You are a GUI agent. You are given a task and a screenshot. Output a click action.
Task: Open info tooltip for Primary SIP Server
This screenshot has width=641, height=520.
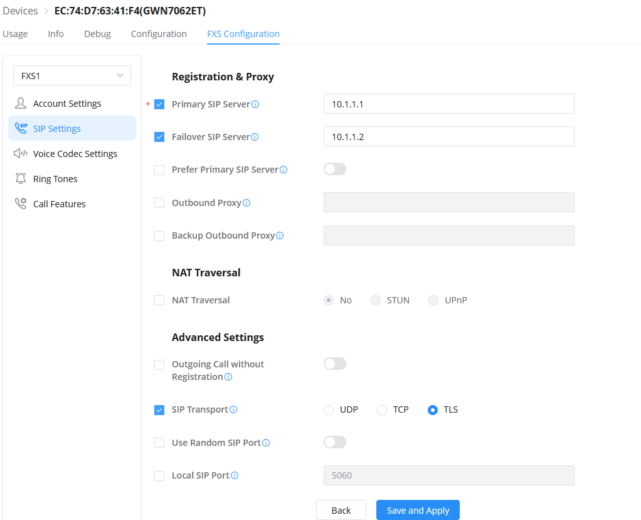tap(255, 104)
